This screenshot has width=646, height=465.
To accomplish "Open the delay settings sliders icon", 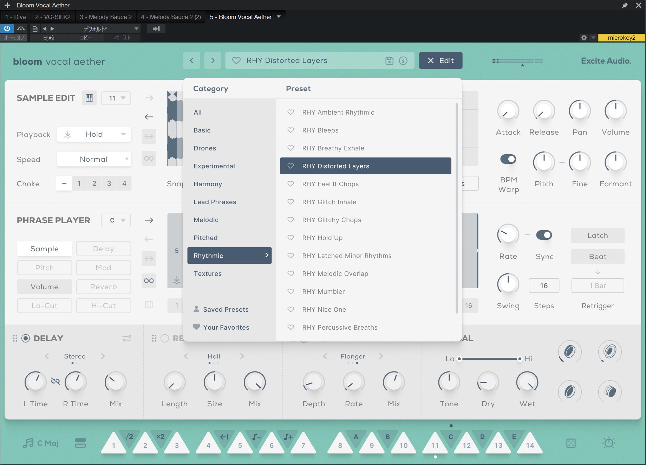I will tap(126, 338).
